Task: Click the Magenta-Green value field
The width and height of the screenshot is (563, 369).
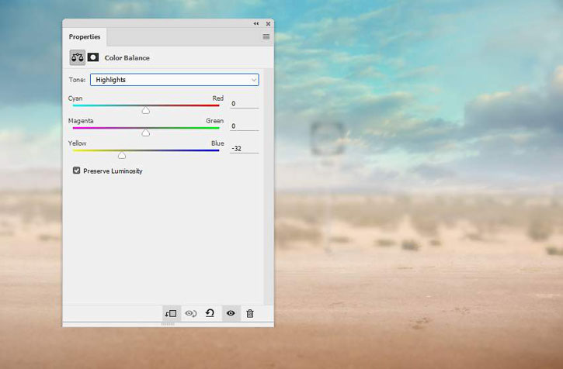Action: [244, 126]
